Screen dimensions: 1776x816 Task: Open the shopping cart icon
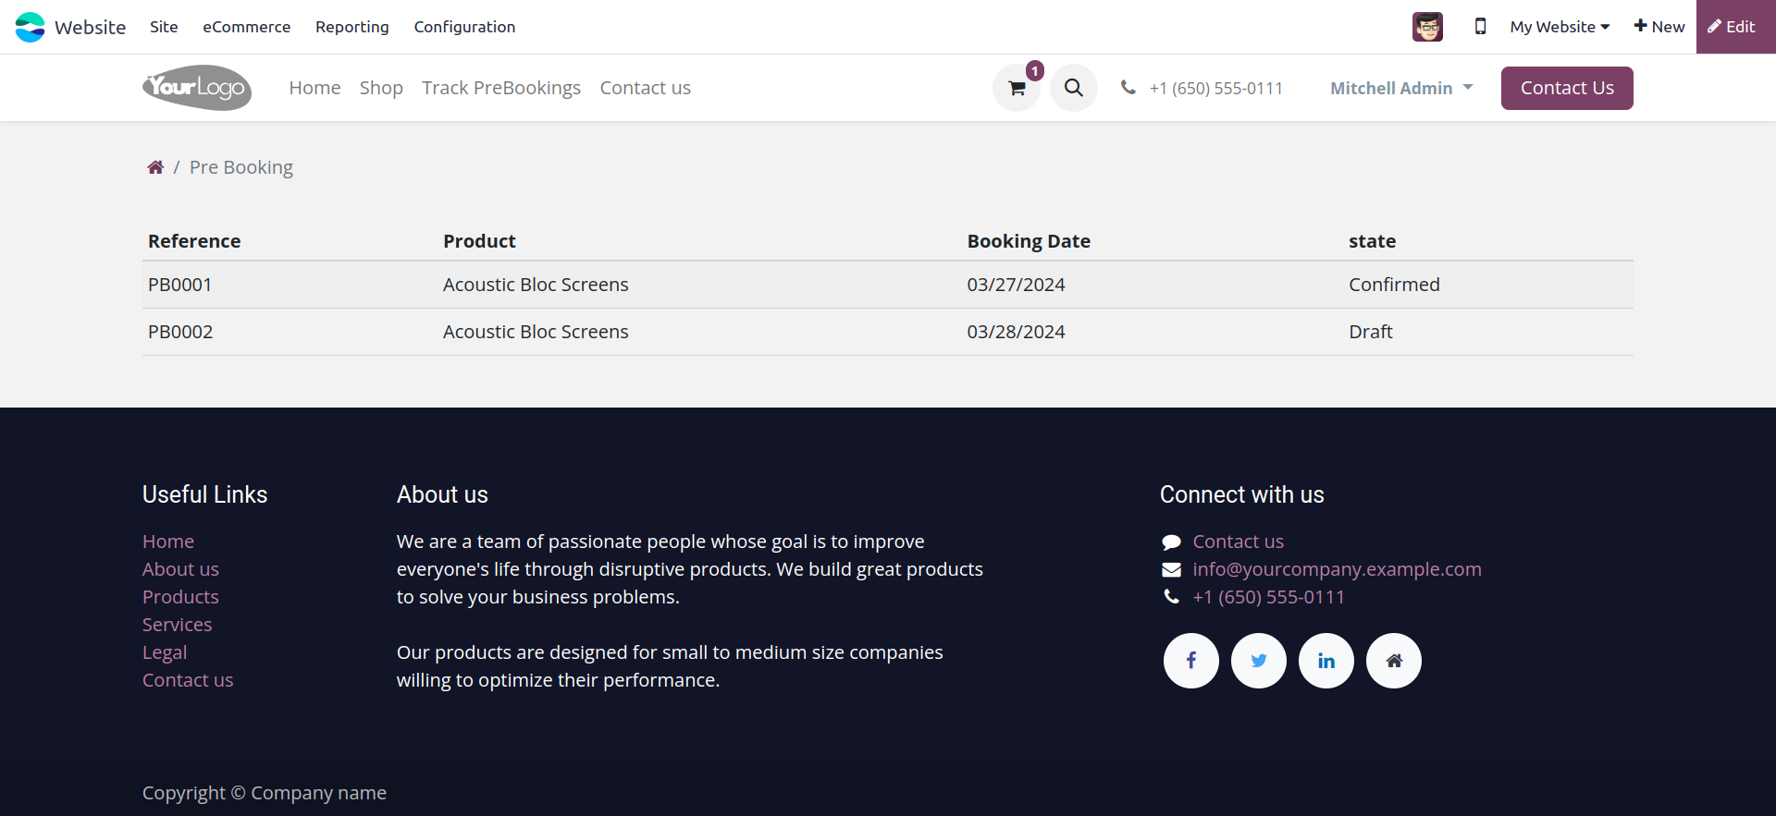click(x=1017, y=89)
